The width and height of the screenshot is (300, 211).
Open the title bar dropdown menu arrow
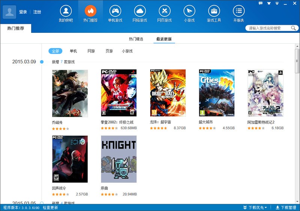tap(277, 3)
